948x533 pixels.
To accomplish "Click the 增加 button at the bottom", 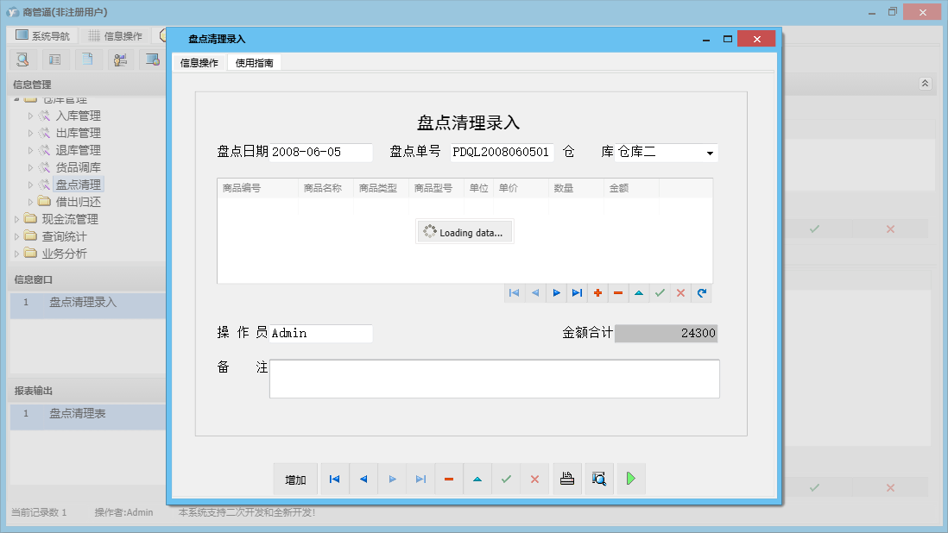I will point(295,479).
